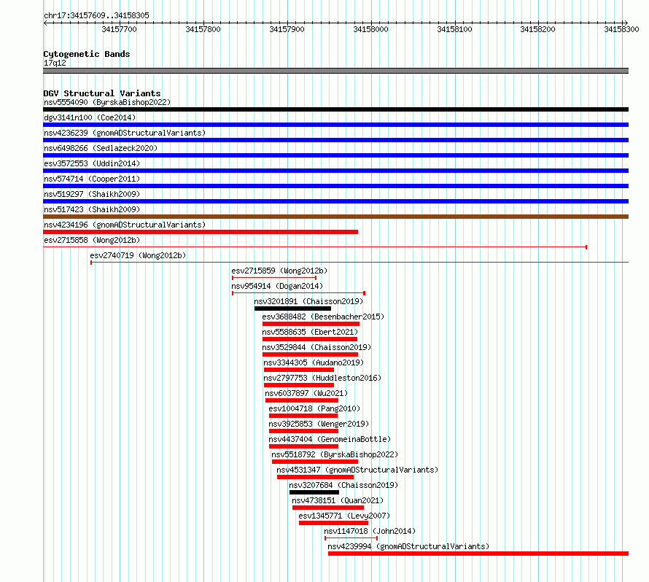Open nsv954914 (Dogan2014) variant label
Viewport: 649px width, 582px height.
[x=277, y=286]
